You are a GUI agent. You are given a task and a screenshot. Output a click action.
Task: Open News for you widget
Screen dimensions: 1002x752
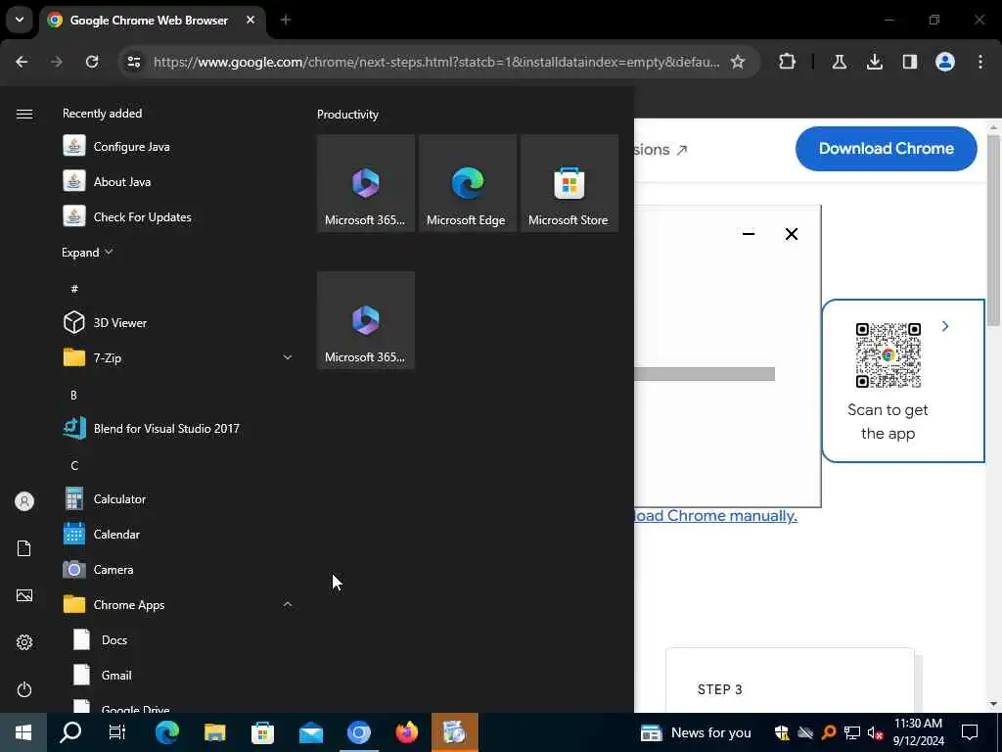(x=696, y=732)
